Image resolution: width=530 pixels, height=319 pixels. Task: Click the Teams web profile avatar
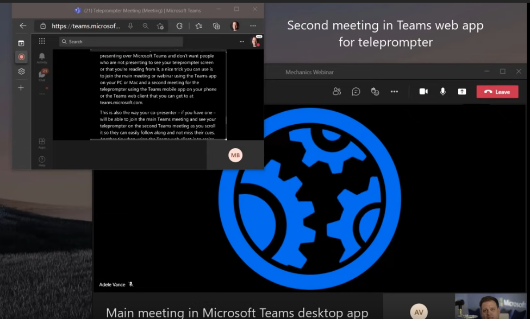[255, 41]
